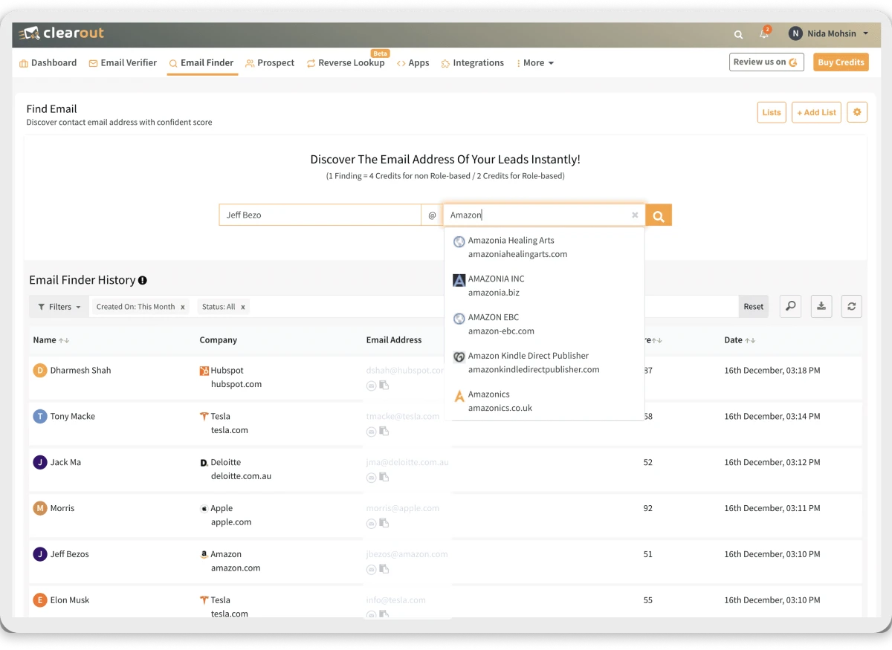This screenshot has height=650, width=892.
Task: Copy jma@deloitte.com.au with the copy icon
Action: tap(384, 477)
